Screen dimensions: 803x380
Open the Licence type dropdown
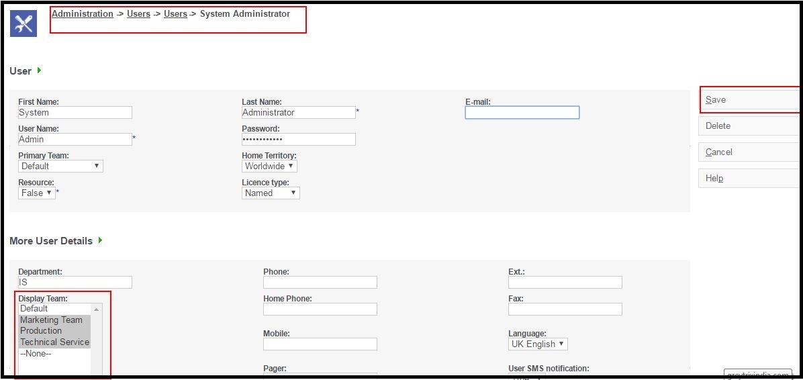[x=271, y=193]
